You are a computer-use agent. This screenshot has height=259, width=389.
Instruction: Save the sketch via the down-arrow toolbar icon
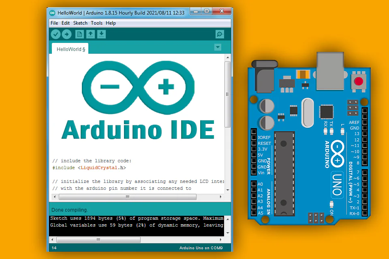coord(101,34)
